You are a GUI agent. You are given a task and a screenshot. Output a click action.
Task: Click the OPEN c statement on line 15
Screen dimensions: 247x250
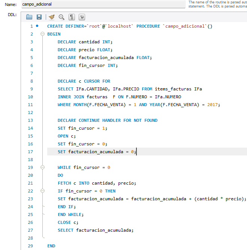point(64,136)
